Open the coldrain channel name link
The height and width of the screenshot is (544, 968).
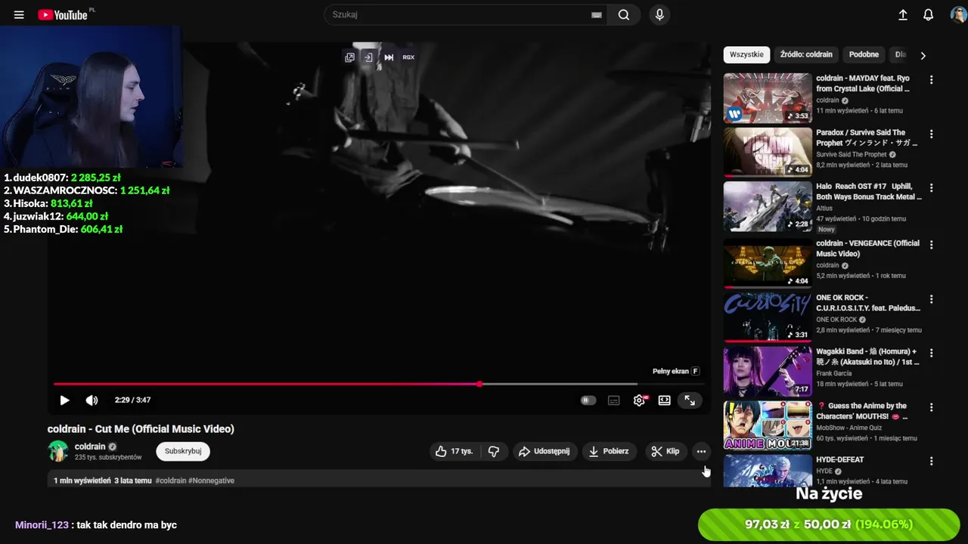coord(90,447)
